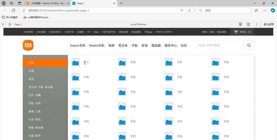Open the workspaces icon in title bar

(12, 3)
